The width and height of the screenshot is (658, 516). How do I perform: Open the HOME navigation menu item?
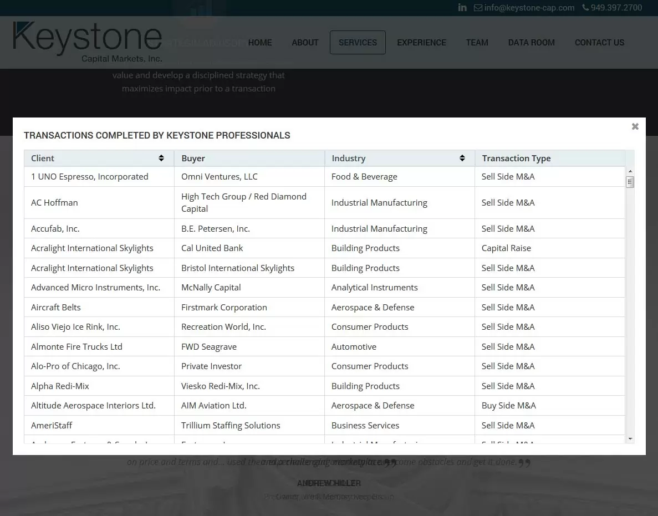coord(260,42)
